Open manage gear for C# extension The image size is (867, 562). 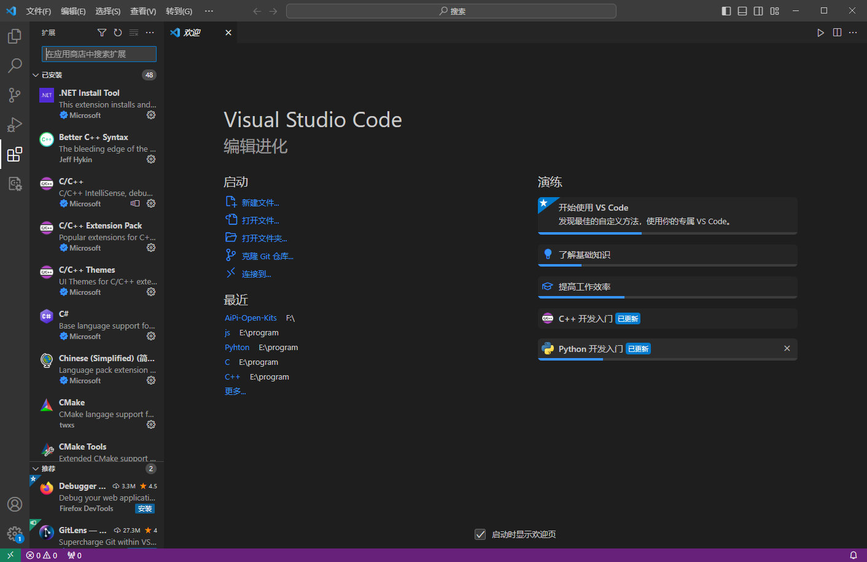pos(151,336)
